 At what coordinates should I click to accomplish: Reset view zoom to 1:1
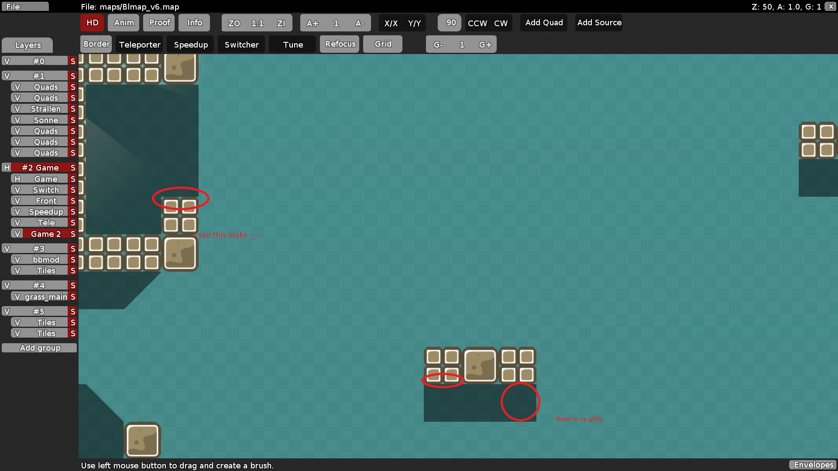pyautogui.click(x=257, y=23)
